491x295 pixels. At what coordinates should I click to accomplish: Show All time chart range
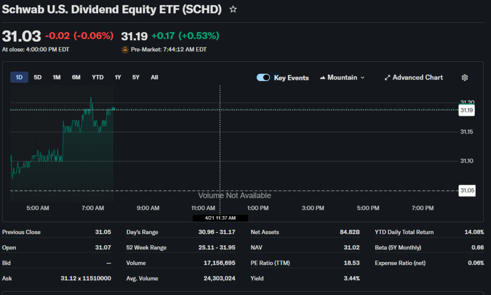(154, 78)
